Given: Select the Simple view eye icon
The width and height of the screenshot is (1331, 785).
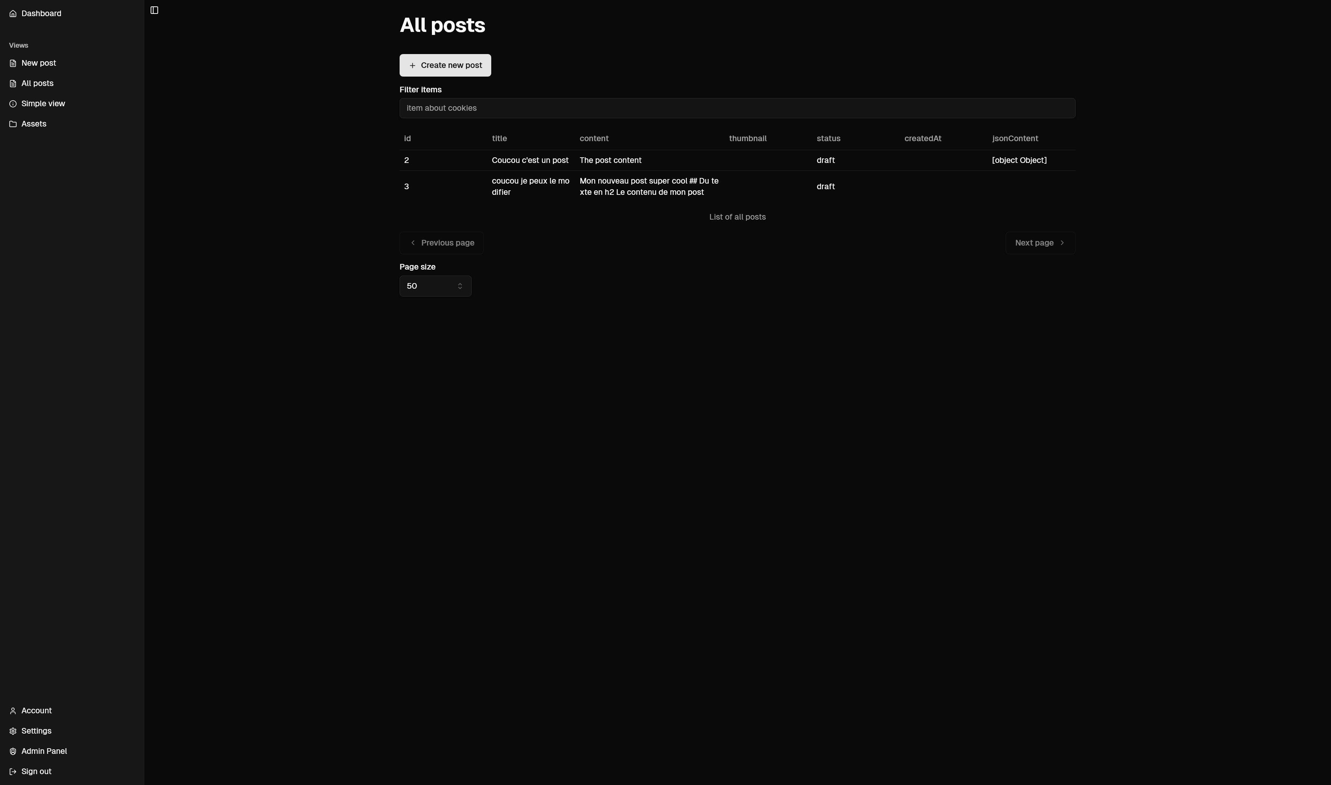Looking at the screenshot, I should pyautogui.click(x=13, y=103).
